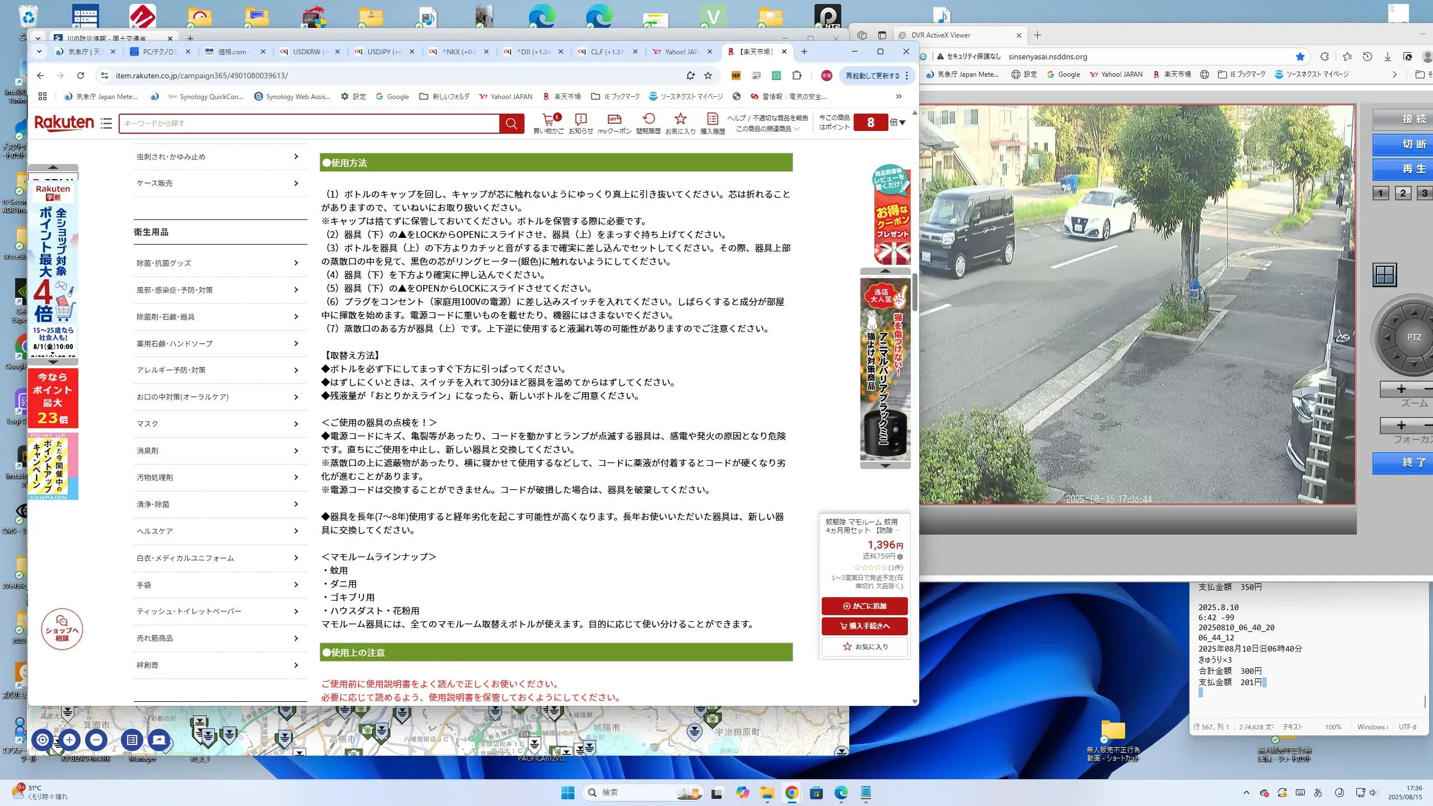1433x806 pixels.
Task: Click the かごに追加 add-to-cart button
Action: [x=864, y=606]
